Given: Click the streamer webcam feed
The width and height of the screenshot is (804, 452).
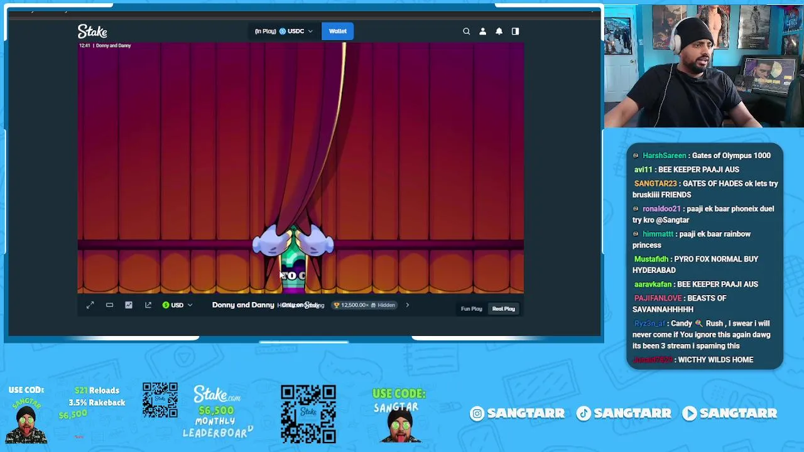Looking at the screenshot, I should (704, 66).
